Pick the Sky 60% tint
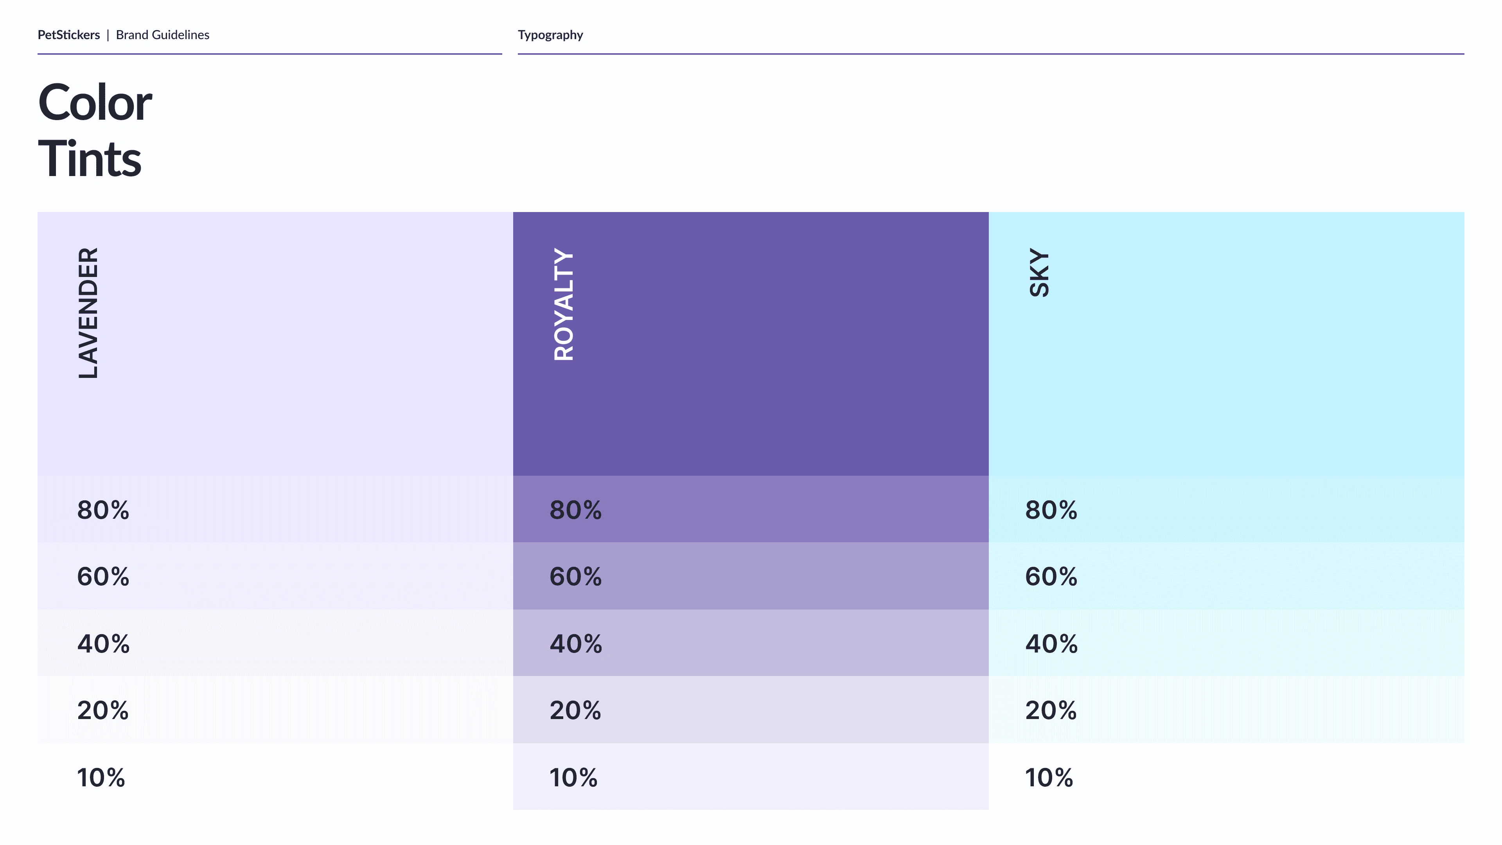The image size is (1502, 845). click(x=1227, y=576)
